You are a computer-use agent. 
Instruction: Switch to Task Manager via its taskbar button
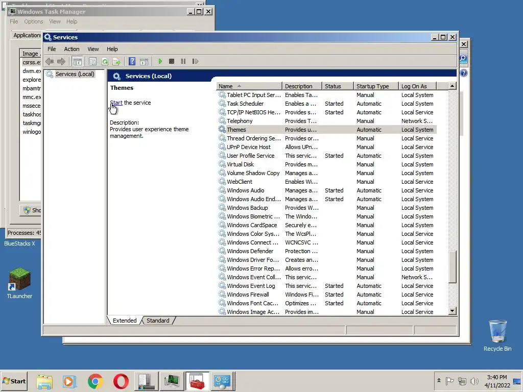coord(172,381)
